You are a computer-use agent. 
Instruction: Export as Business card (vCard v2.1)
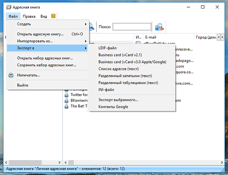pyautogui.click(x=132, y=55)
